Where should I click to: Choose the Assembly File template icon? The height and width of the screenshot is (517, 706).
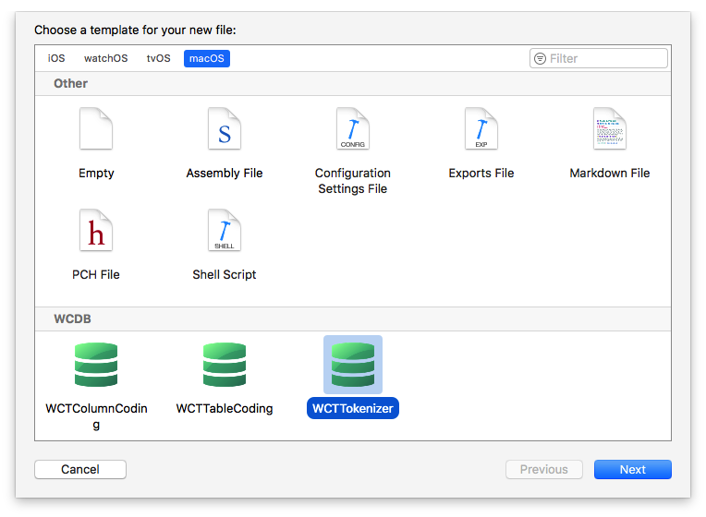point(225,129)
